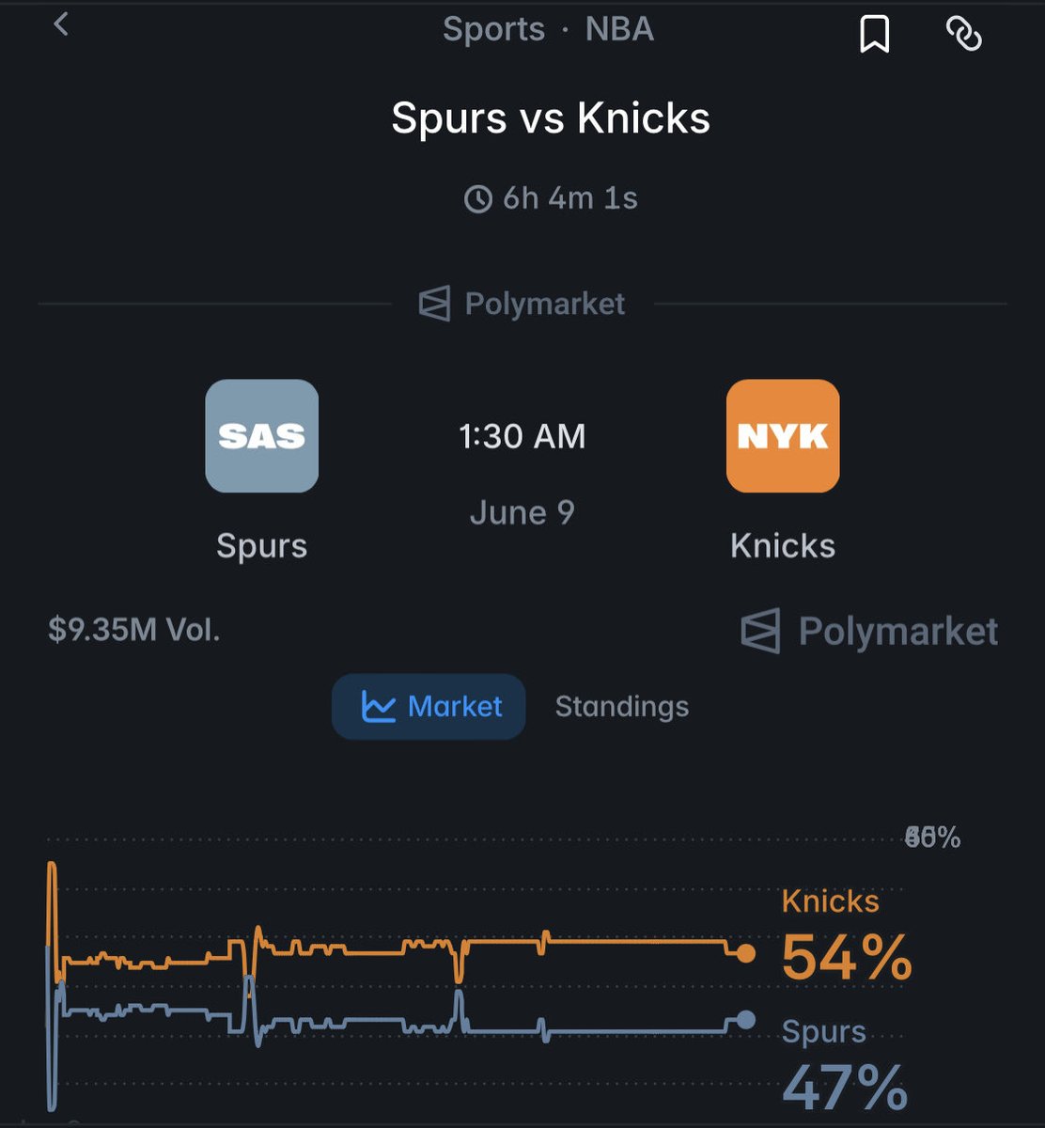Click the Spurs team name label

point(262,546)
